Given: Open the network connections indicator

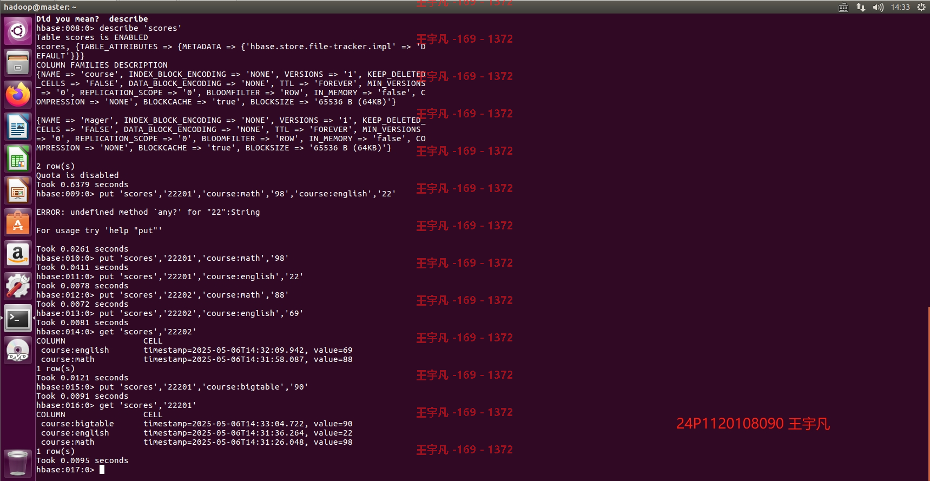Looking at the screenshot, I should click(861, 7).
